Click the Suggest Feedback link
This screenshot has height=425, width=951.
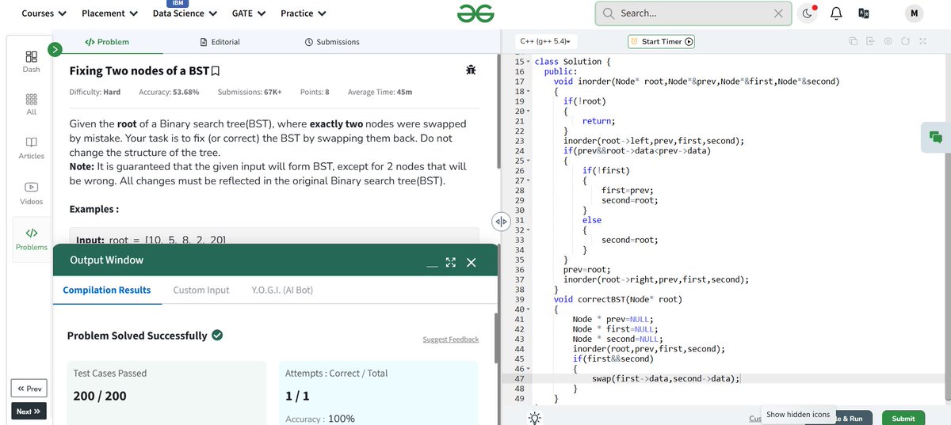451,340
